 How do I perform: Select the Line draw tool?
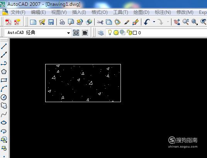(4, 46)
